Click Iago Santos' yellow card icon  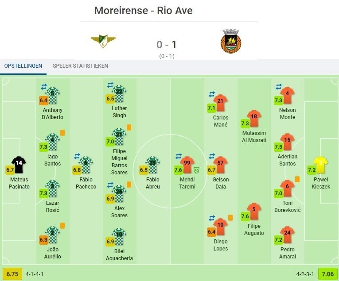point(62,132)
